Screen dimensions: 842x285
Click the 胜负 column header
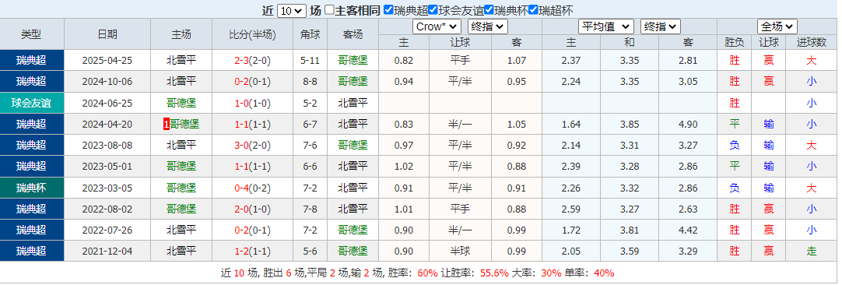point(734,43)
